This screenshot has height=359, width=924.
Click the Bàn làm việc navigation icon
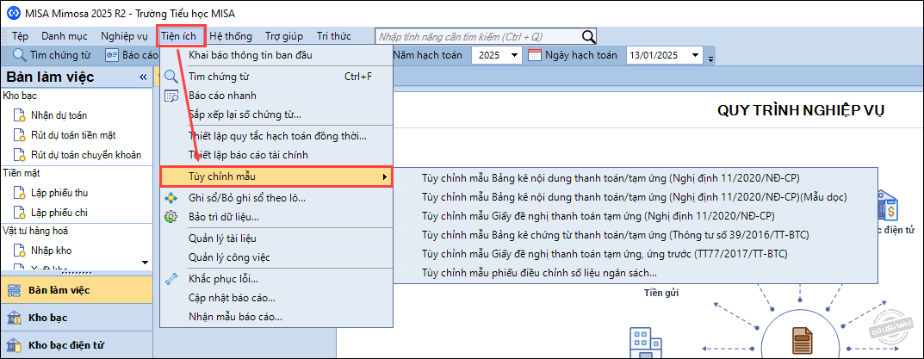tap(14, 291)
